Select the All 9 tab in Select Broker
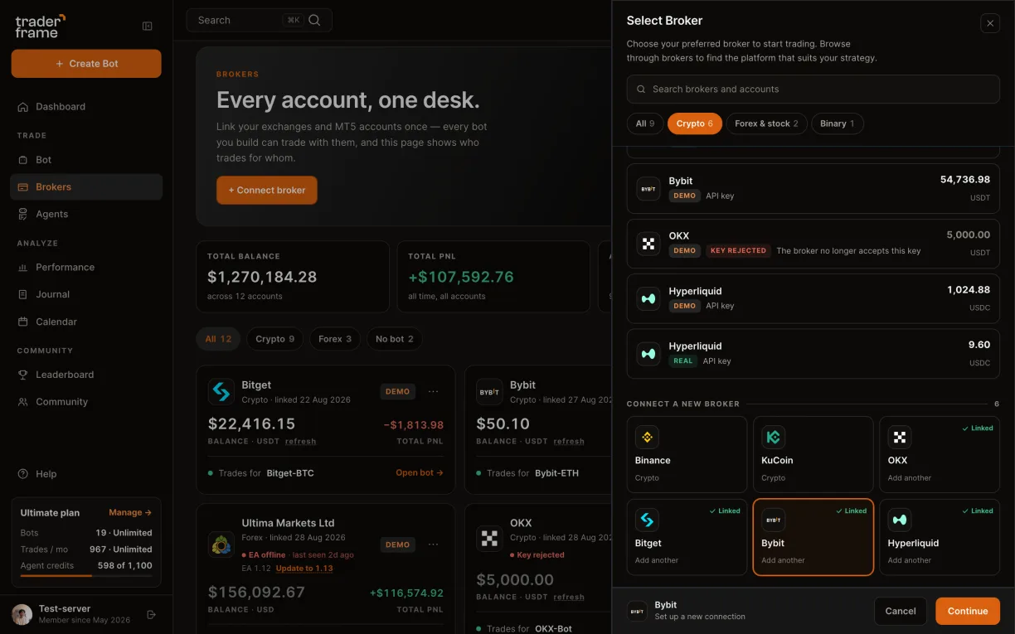1015x634 pixels. (x=645, y=123)
